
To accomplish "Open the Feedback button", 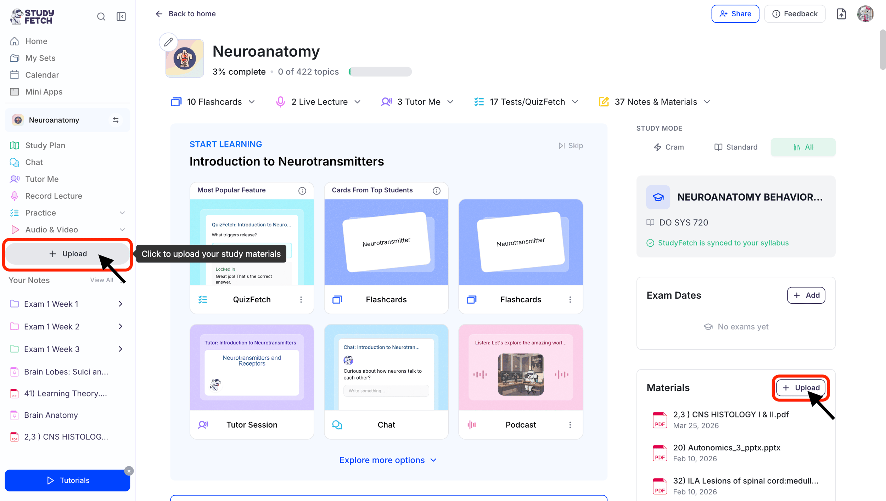I will point(795,14).
